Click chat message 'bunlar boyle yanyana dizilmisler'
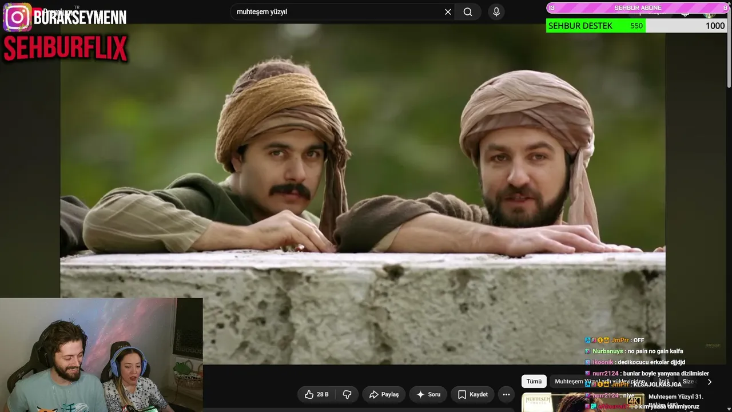732x412 pixels. pyautogui.click(x=666, y=374)
